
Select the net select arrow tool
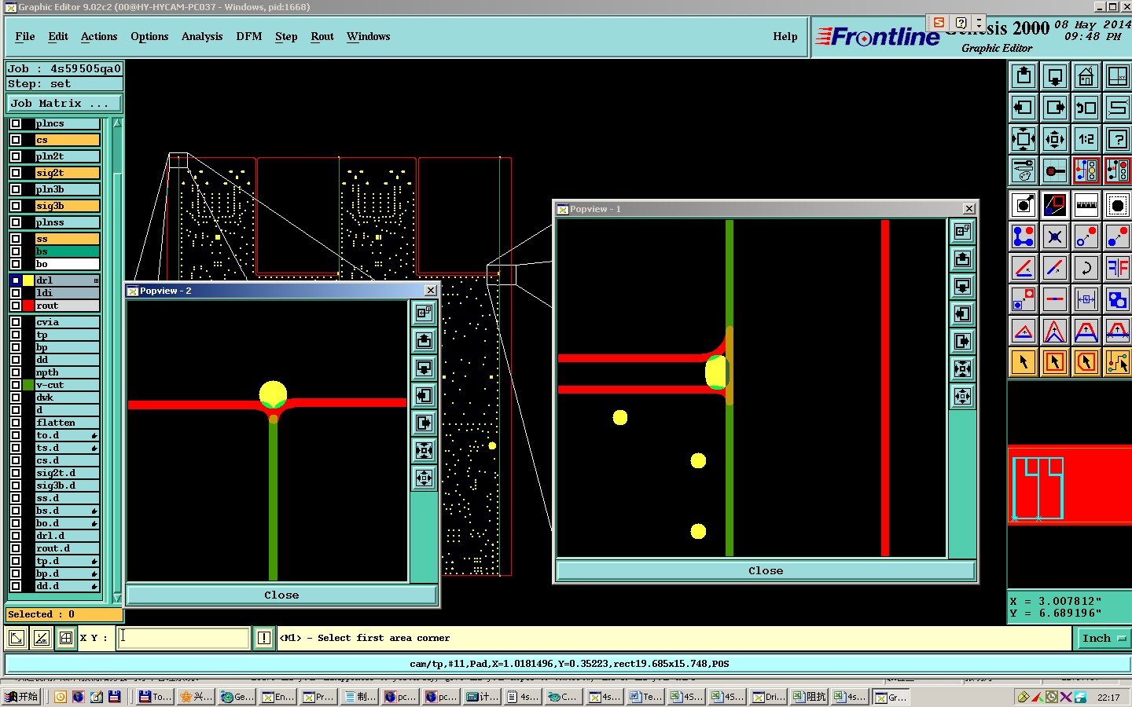(x=1117, y=362)
